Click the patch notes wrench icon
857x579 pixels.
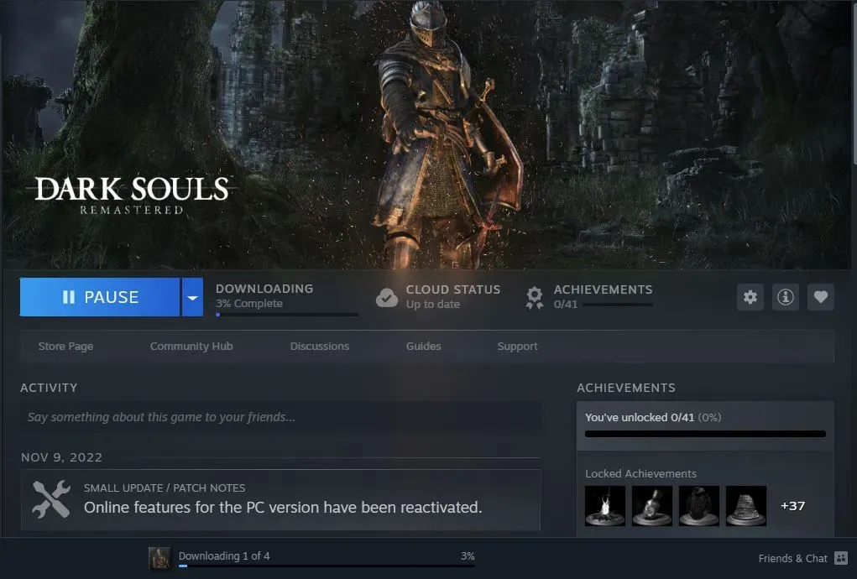[51, 499]
